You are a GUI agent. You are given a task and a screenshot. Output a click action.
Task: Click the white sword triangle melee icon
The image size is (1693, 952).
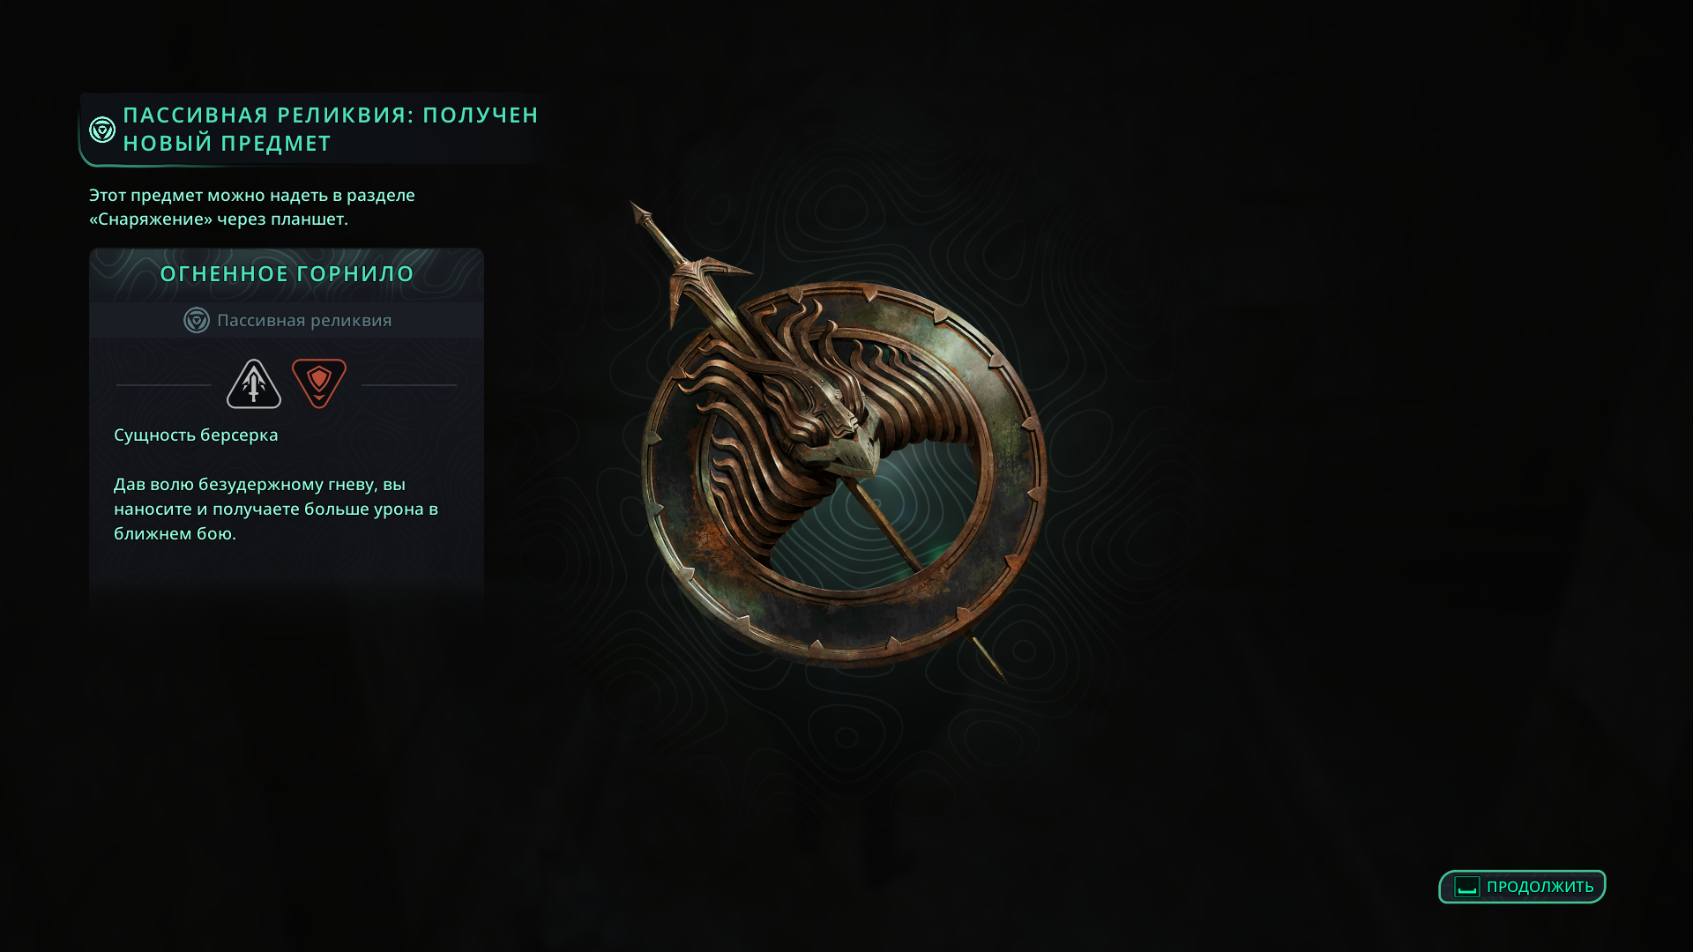[254, 384]
